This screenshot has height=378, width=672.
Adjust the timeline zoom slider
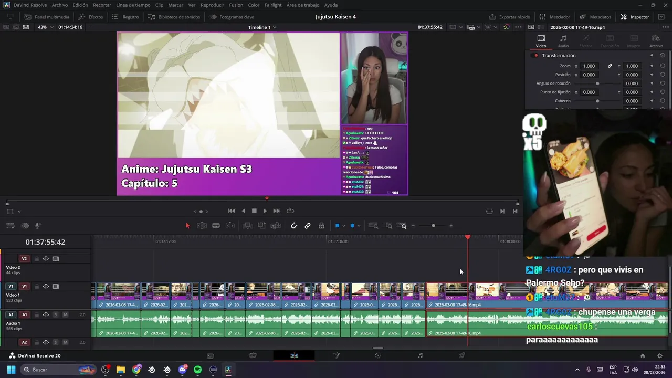coord(433,226)
